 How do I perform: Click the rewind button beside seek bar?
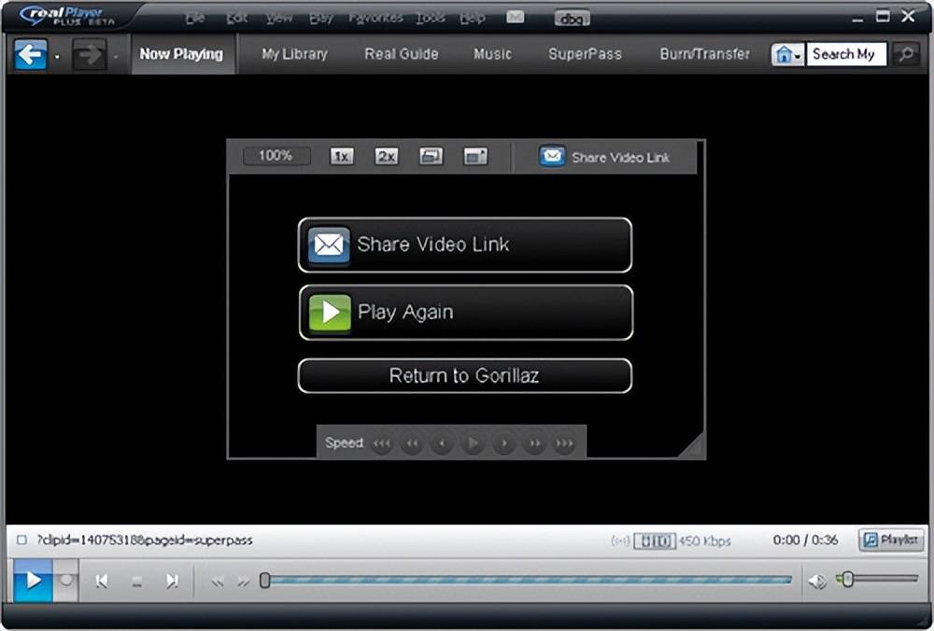[x=217, y=582]
